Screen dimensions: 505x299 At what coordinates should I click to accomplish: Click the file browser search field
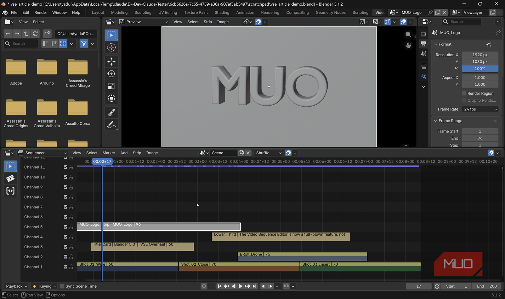21,44
